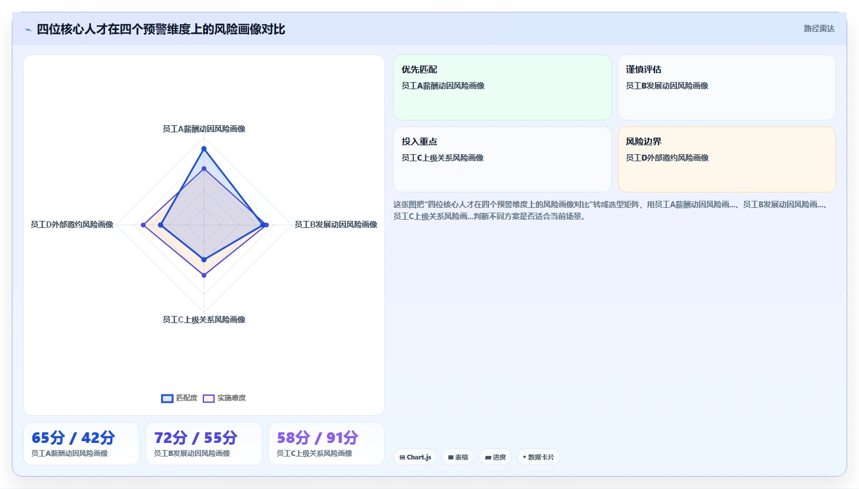
Task: Click the description paragraph starting with 这张图把
Action: [614, 210]
